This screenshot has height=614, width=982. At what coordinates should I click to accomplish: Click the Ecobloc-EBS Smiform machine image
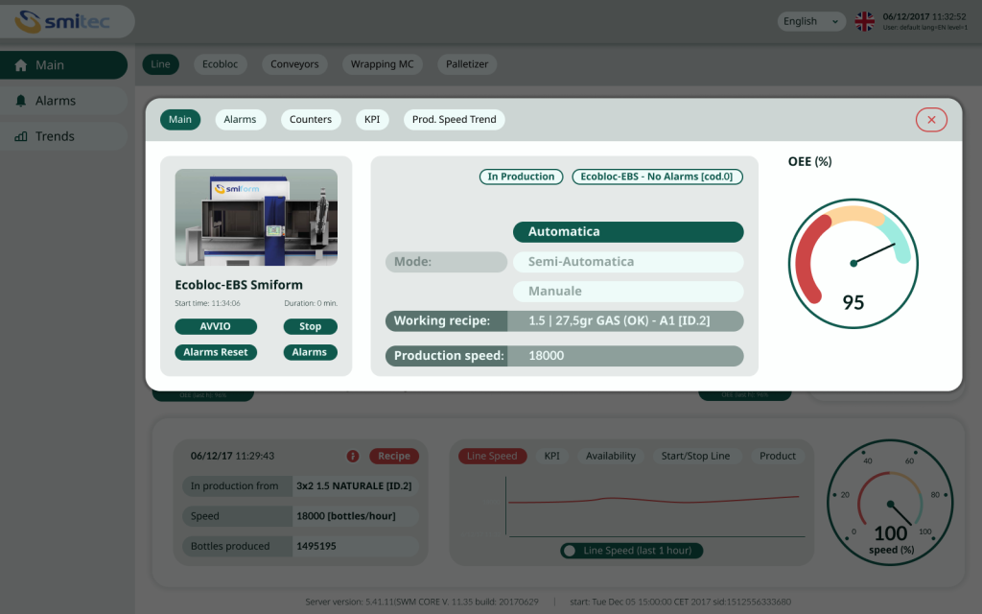[256, 218]
